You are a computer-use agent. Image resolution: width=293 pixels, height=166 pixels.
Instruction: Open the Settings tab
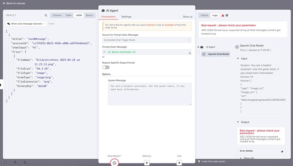(126, 17)
